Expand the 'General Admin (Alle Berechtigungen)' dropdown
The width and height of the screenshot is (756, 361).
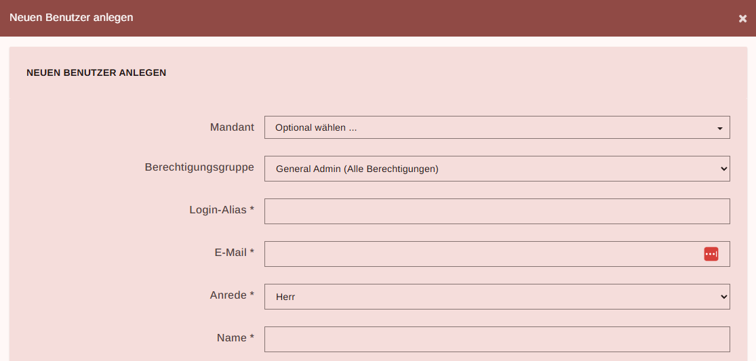pos(488,169)
